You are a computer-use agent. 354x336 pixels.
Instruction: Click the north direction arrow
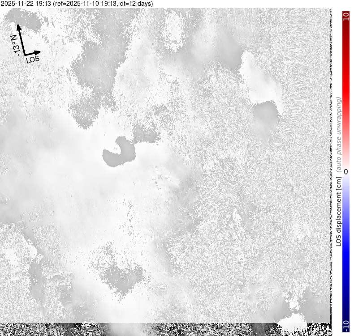(21, 39)
